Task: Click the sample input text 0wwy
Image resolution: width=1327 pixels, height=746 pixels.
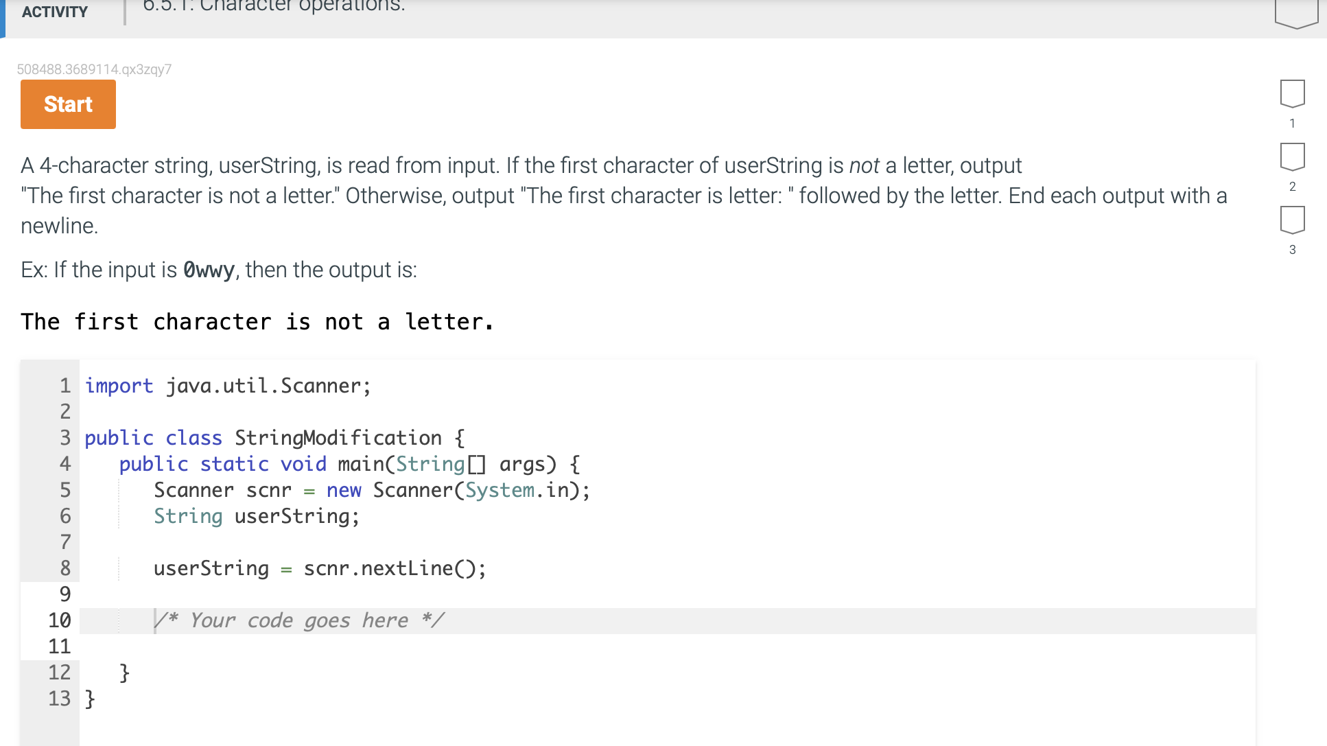Action: pos(209,270)
